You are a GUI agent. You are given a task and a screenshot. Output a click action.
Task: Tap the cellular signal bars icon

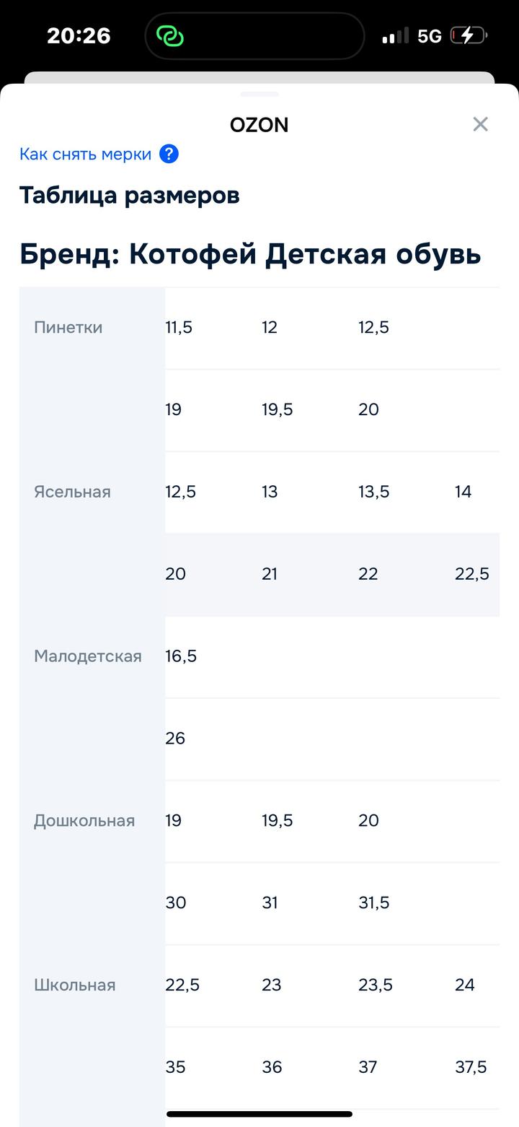(395, 35)
